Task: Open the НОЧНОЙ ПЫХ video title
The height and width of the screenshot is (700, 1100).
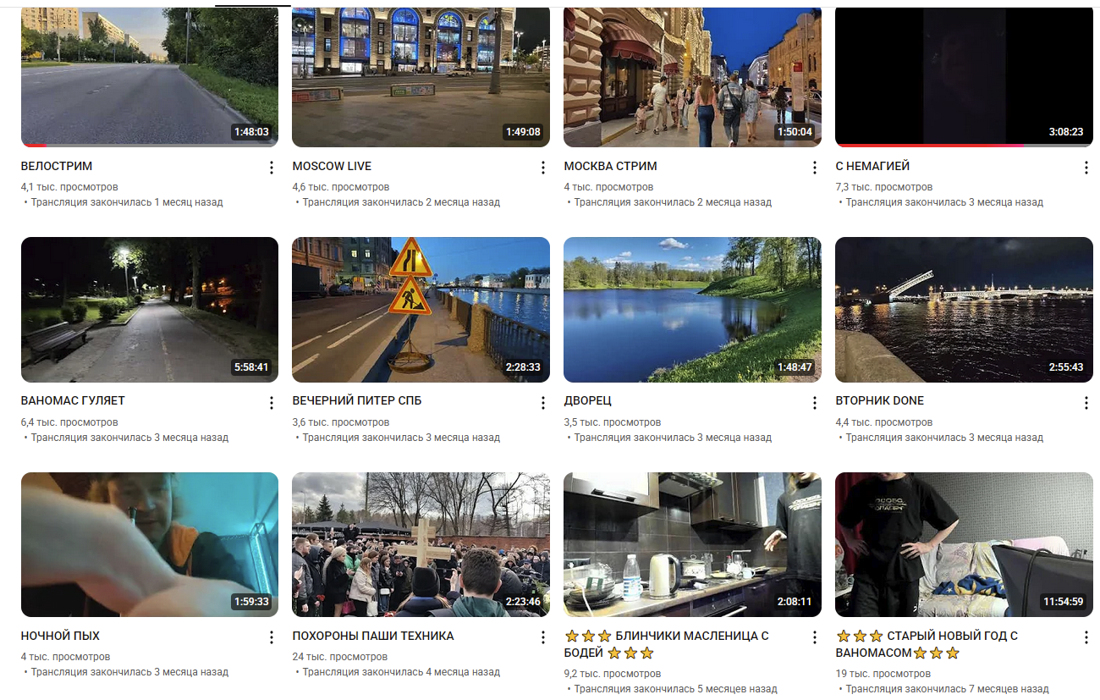Action: point(60,636)
